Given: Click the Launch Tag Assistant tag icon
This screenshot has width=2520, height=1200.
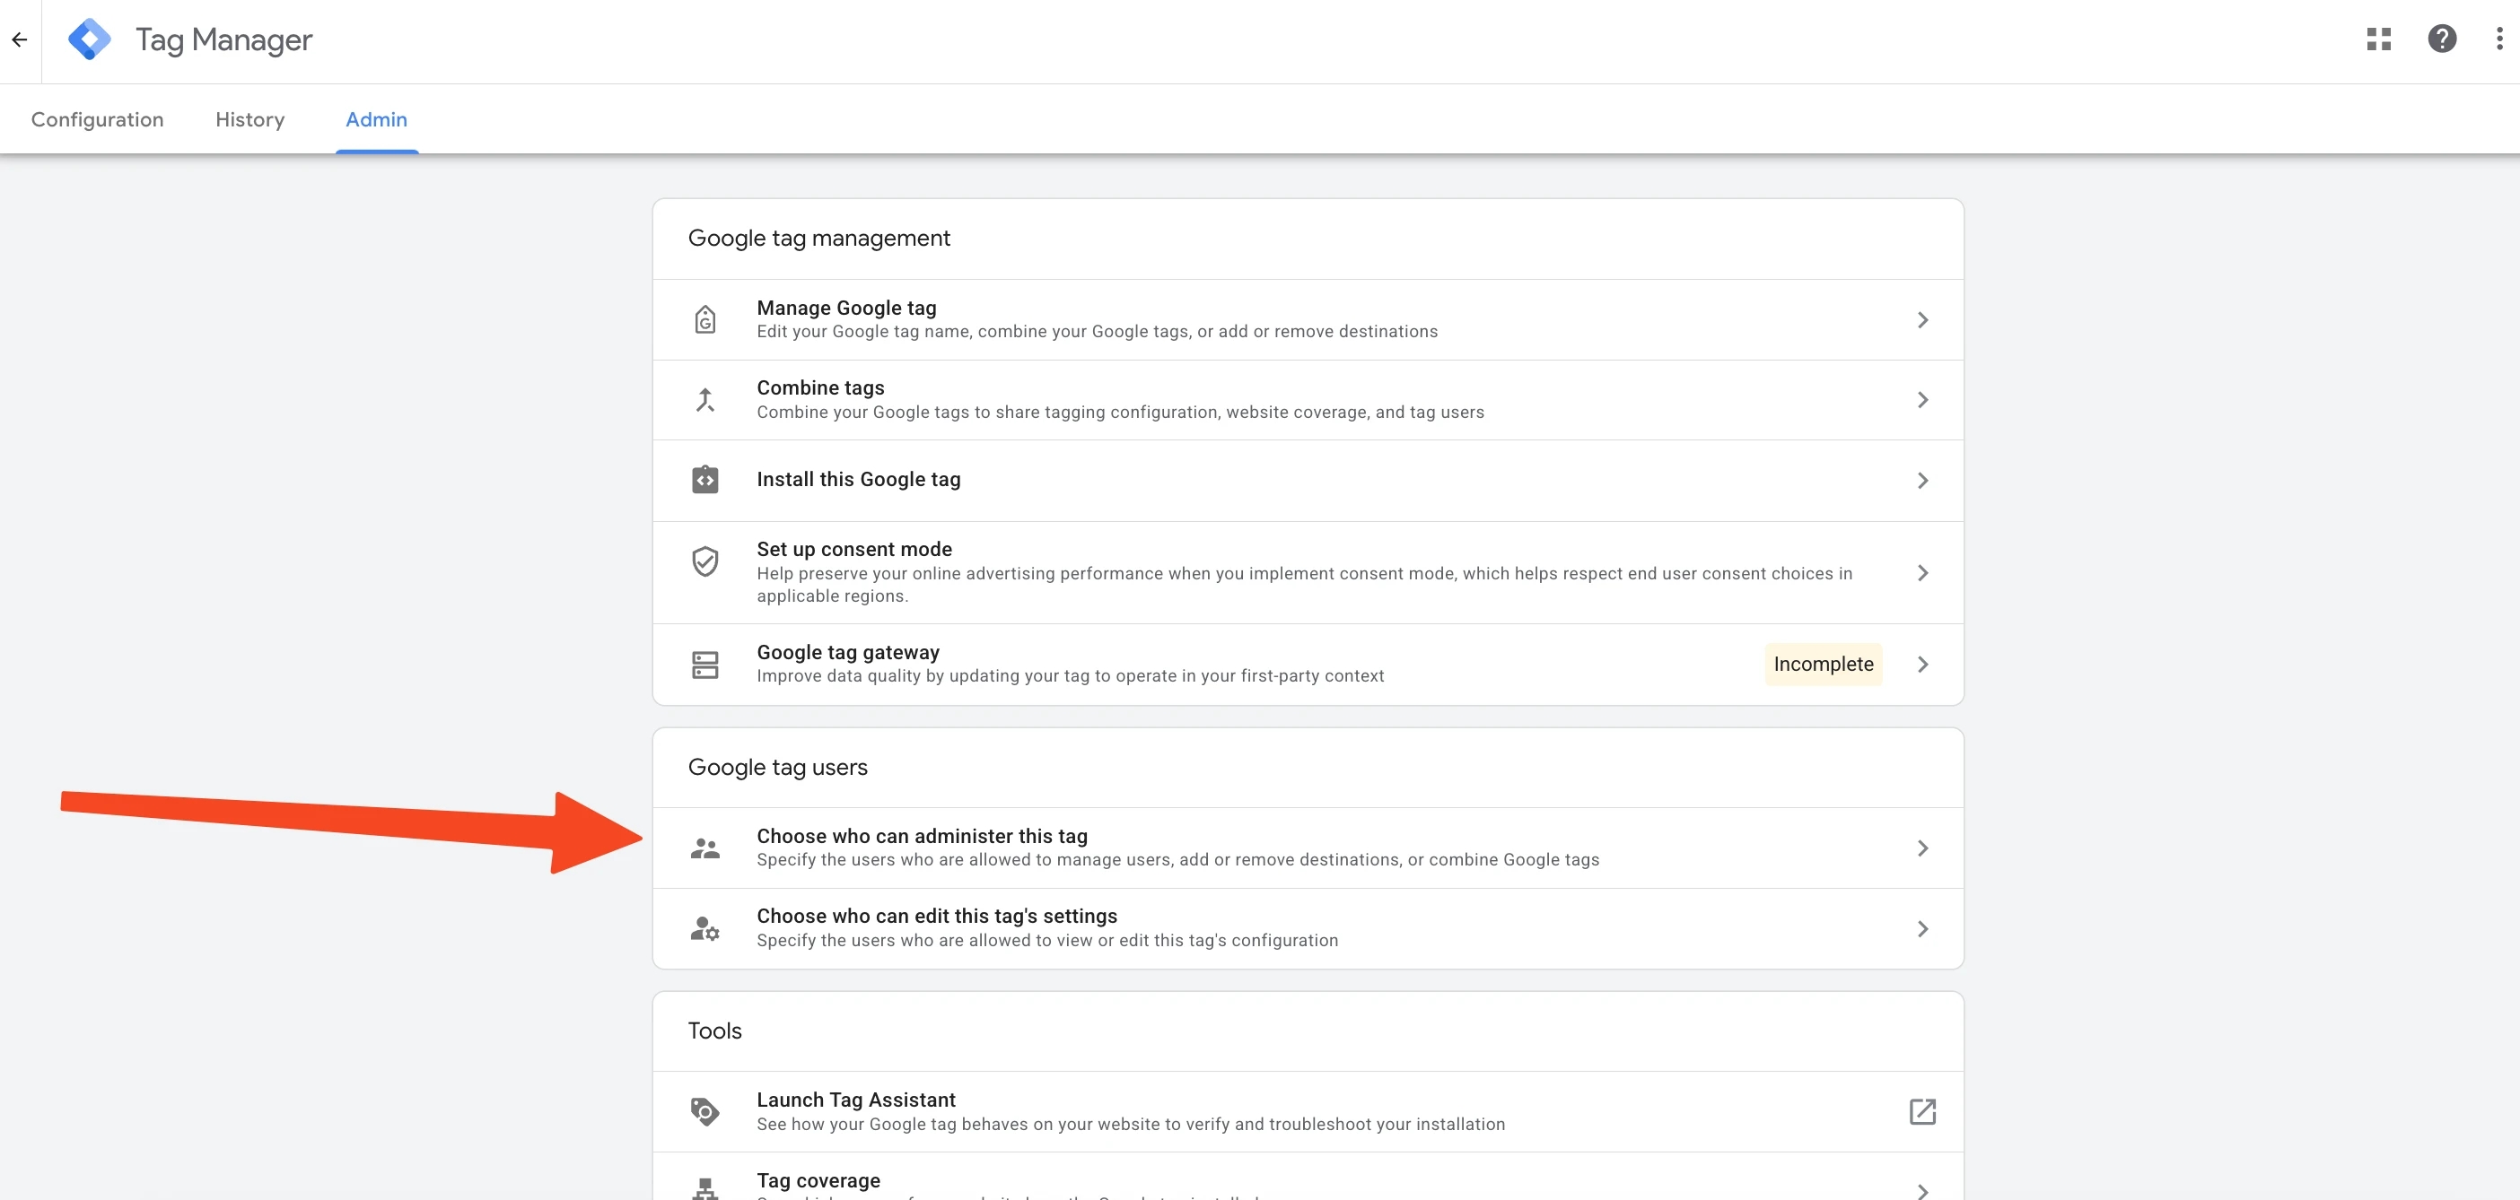Looking at the screenshot, I should pos(704,1112).
